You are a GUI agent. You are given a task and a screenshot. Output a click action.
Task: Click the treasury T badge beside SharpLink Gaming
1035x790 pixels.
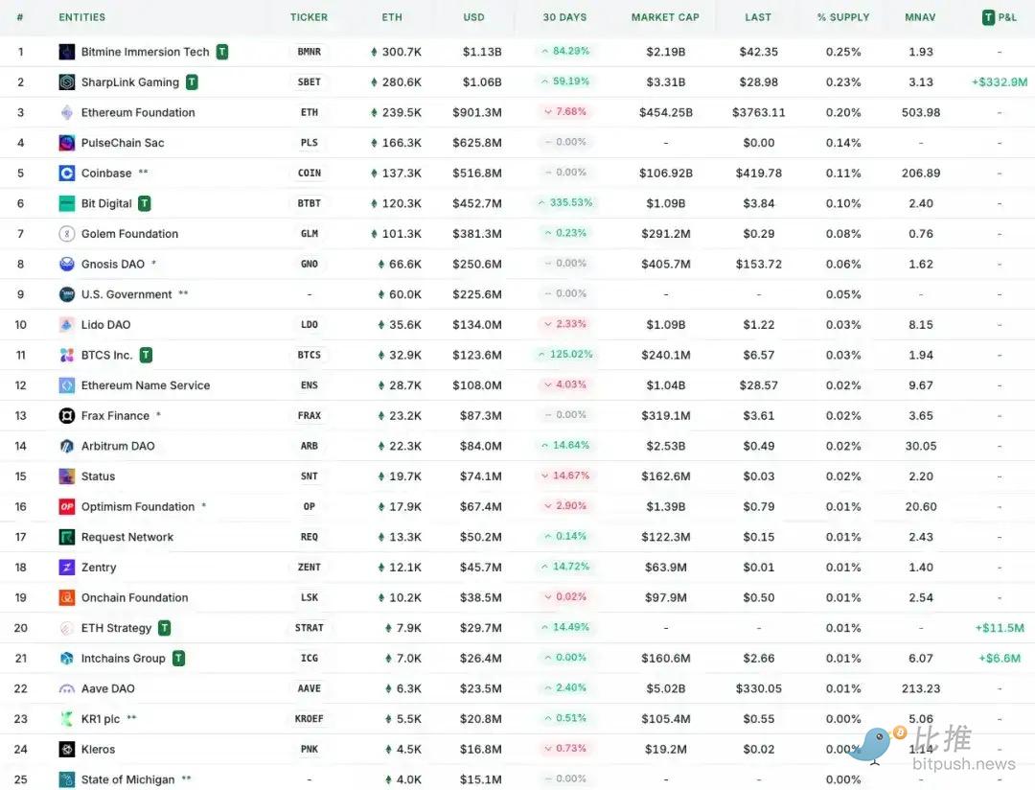[x=192, y=81]
